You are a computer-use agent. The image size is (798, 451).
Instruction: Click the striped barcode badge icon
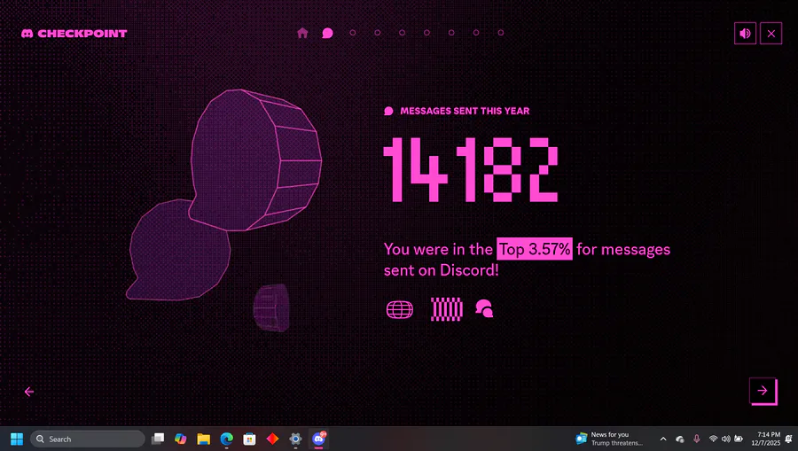click(447, 309)
